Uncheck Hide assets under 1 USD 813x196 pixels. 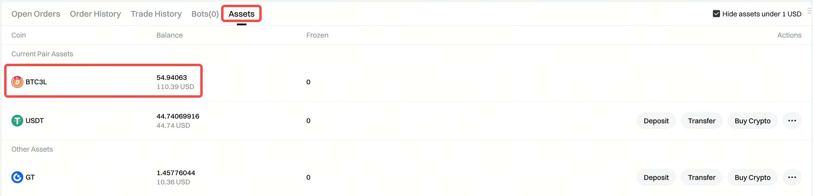pos(716,14)
